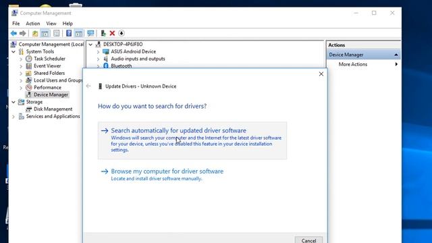This screenshot has height=243, width=432.
Task: Click the red X Uninstall device icon
Action: (112, 33)
